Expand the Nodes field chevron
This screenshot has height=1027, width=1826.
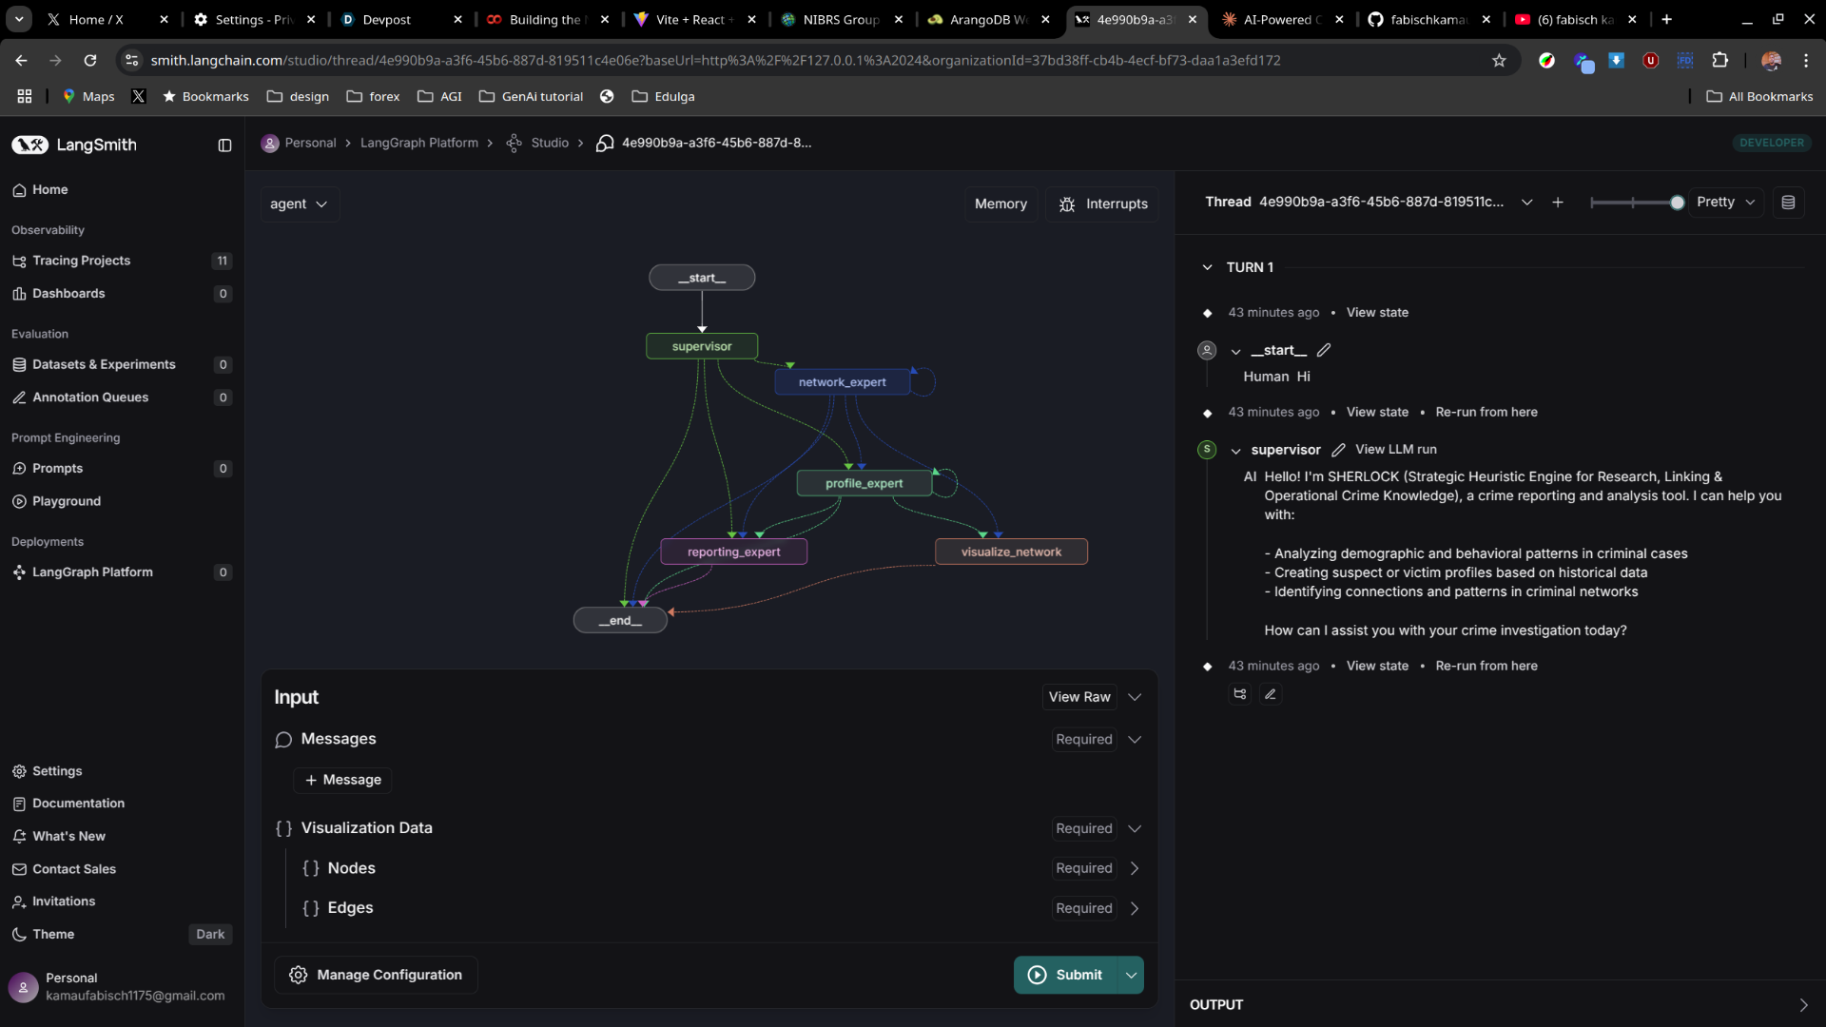pyautogui.click(x=1134, y=868)
